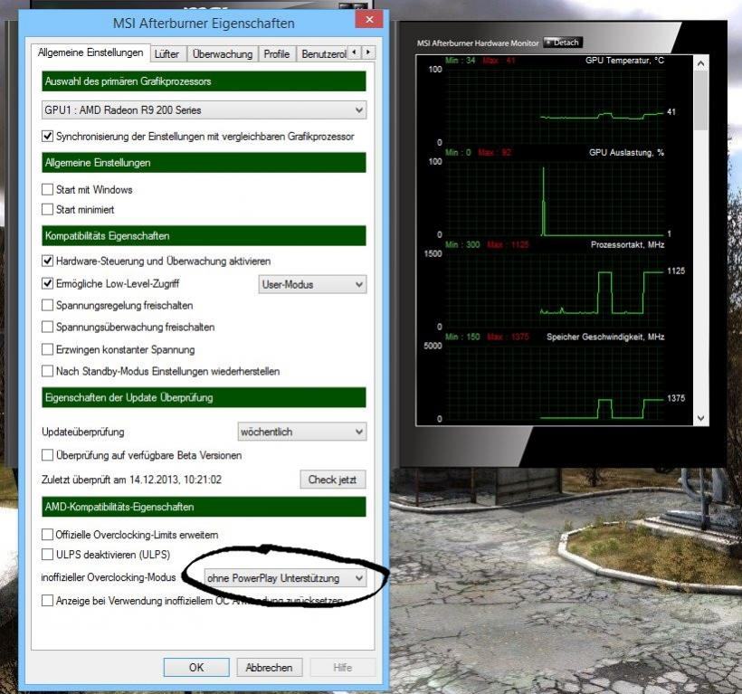This screenshot has width=742, height=694.
Task: Check Nach Standby-Modus Einstellungen wiederherstellen
Action: click(x=47, y=370)
